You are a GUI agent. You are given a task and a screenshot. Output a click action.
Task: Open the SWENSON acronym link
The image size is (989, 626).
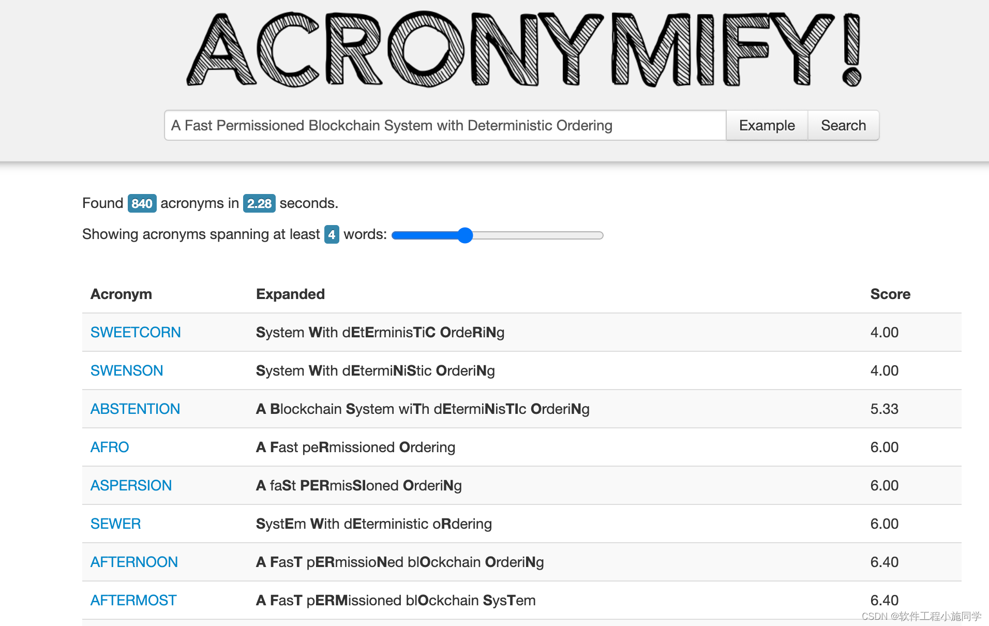pos(127,370)
